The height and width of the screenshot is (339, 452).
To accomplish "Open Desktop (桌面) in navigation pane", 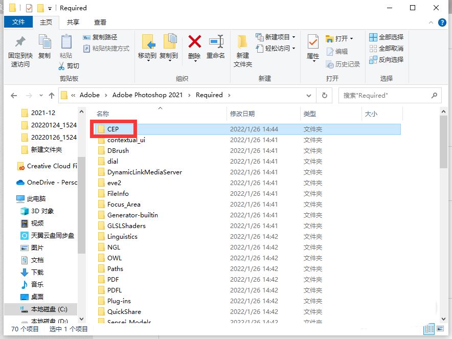I will pos(32,297).
